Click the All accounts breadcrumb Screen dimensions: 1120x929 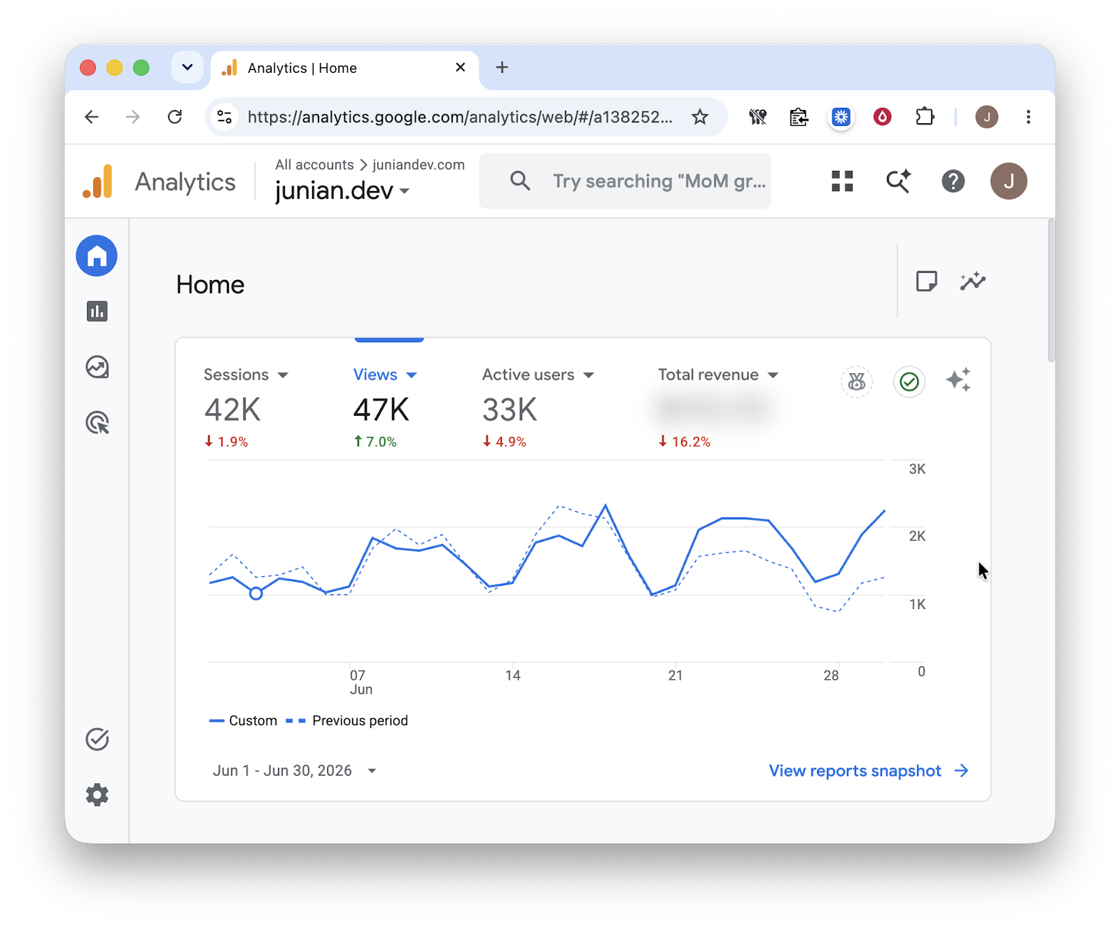tap(314, 165)
